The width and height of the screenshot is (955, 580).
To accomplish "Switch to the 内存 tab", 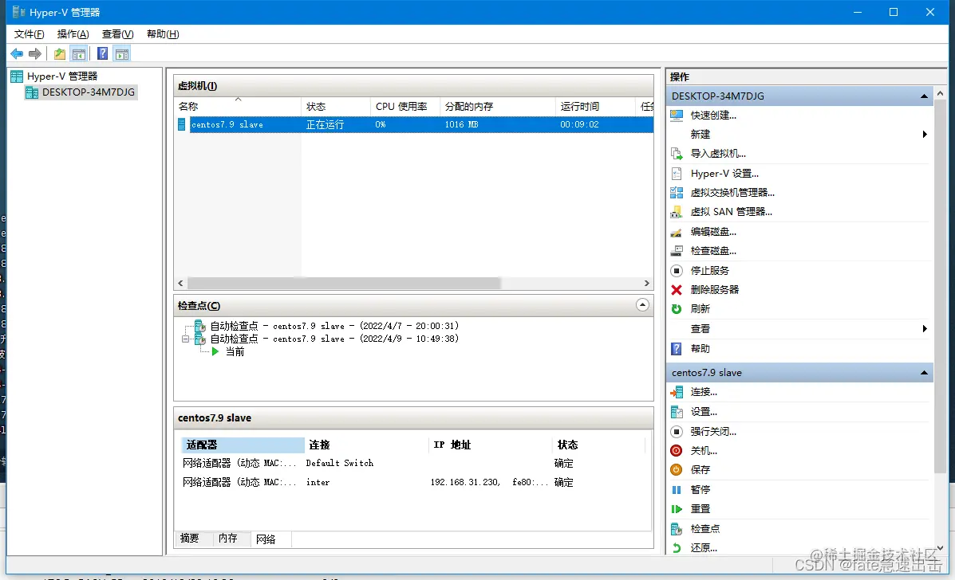I will click(x=228, y=539).
